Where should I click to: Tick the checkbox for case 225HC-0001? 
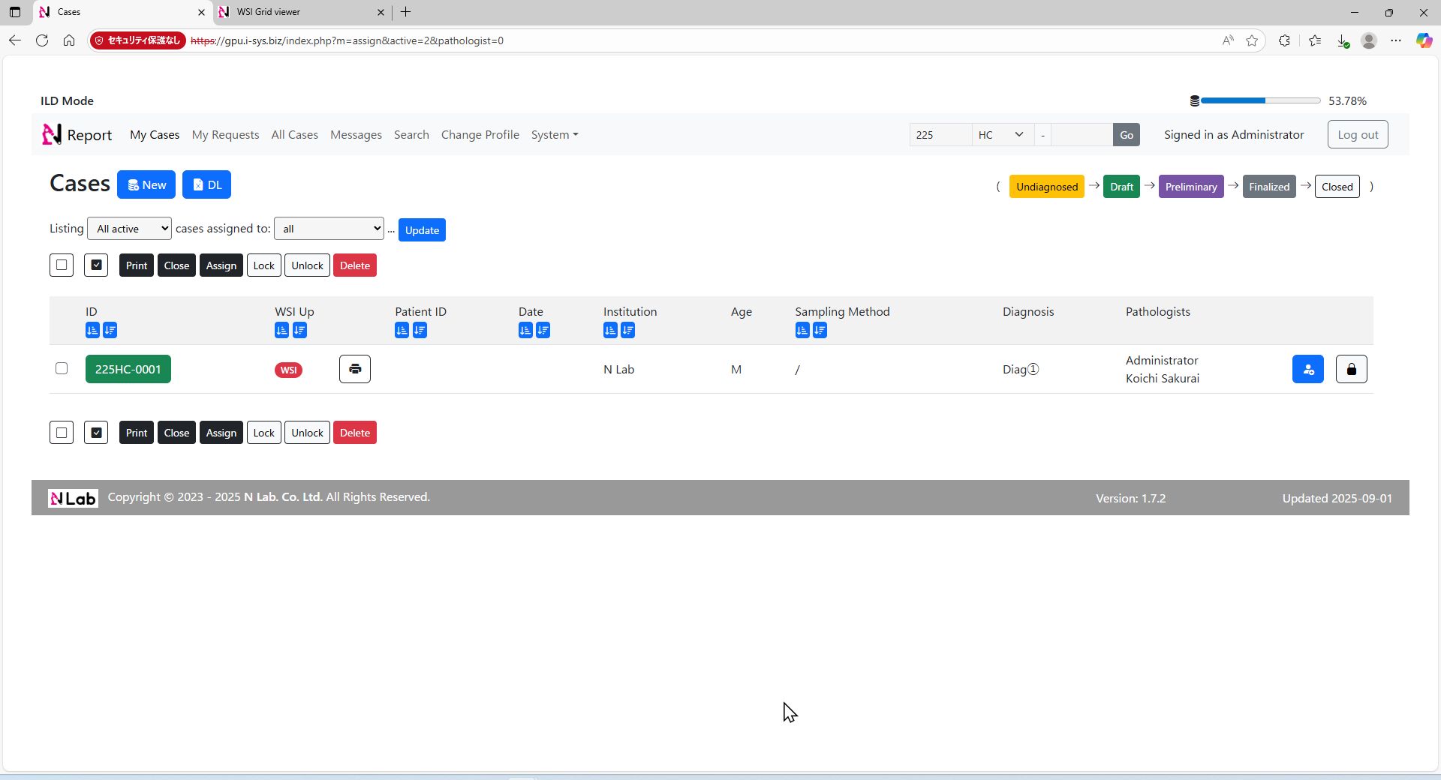coord(62,368)
